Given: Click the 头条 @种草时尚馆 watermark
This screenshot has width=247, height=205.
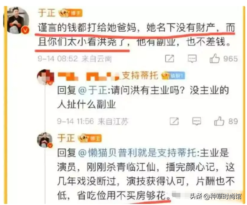Looking at the screenshot, I should coord(215,197).
